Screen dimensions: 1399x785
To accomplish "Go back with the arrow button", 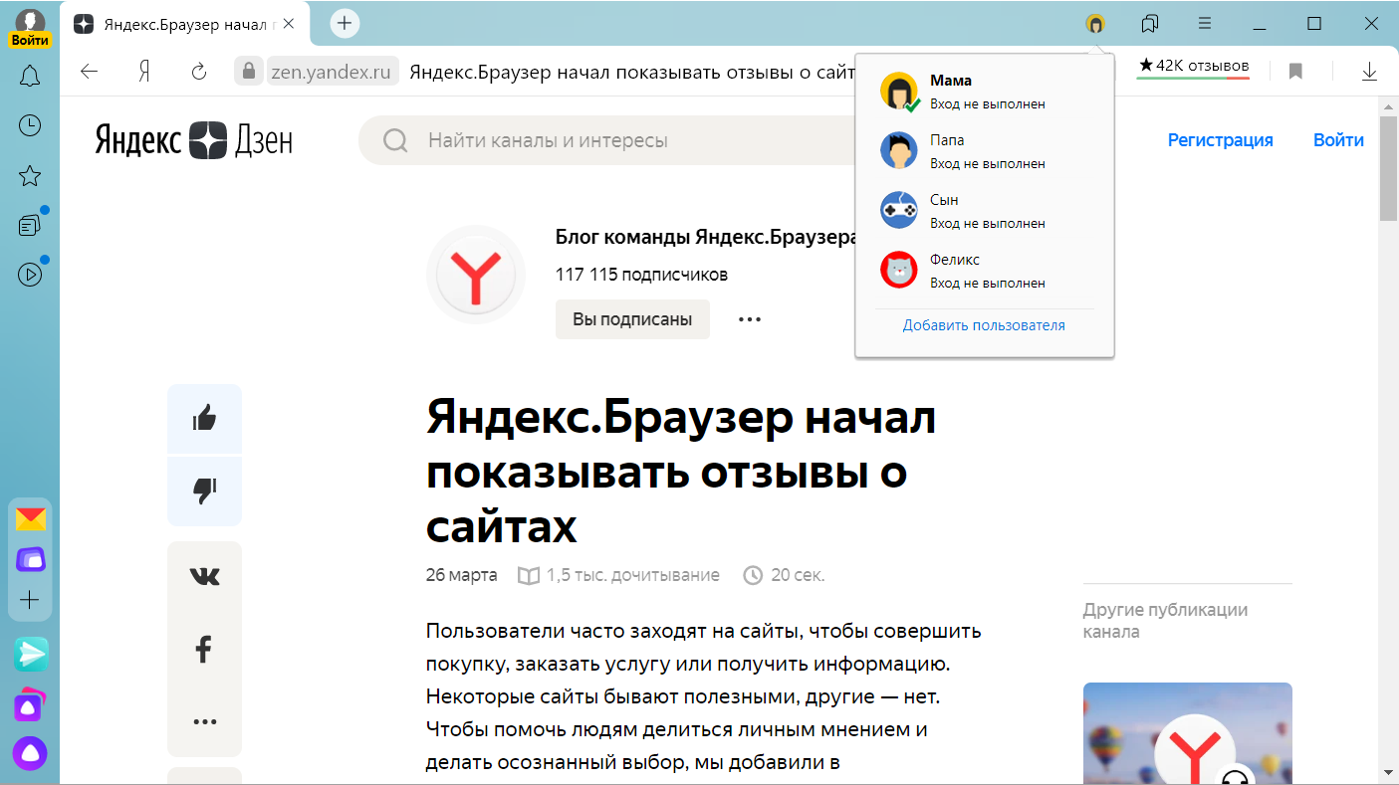I will click(x=90, y=71).
